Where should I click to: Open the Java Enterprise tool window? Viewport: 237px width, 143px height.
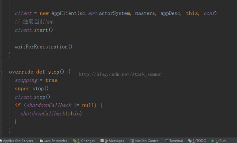click(x=53, y=141)
